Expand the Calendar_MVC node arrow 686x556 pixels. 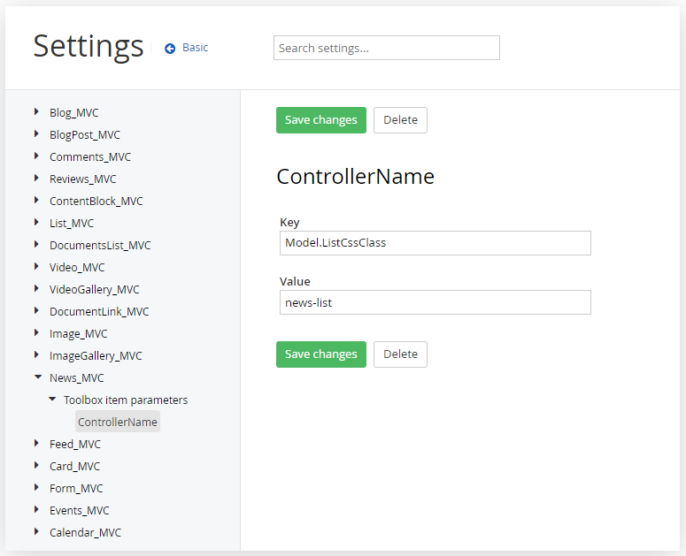click(x=36, y=532)
